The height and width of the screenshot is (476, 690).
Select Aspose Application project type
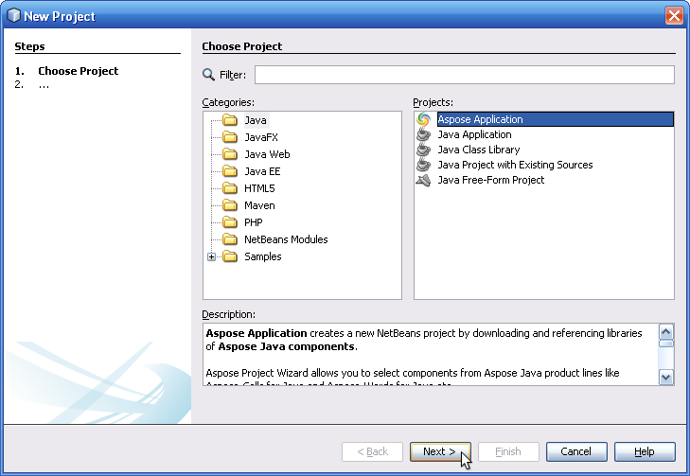556,119
